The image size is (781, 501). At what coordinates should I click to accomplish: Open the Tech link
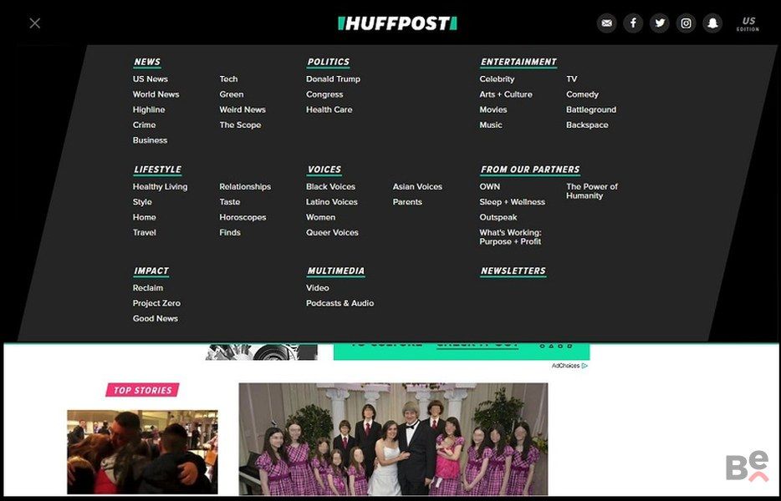pyautogui.click(x=228, y=79)
